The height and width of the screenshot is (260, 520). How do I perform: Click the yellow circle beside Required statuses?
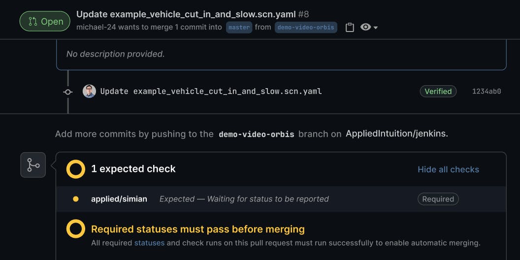(x=76, y=229)
